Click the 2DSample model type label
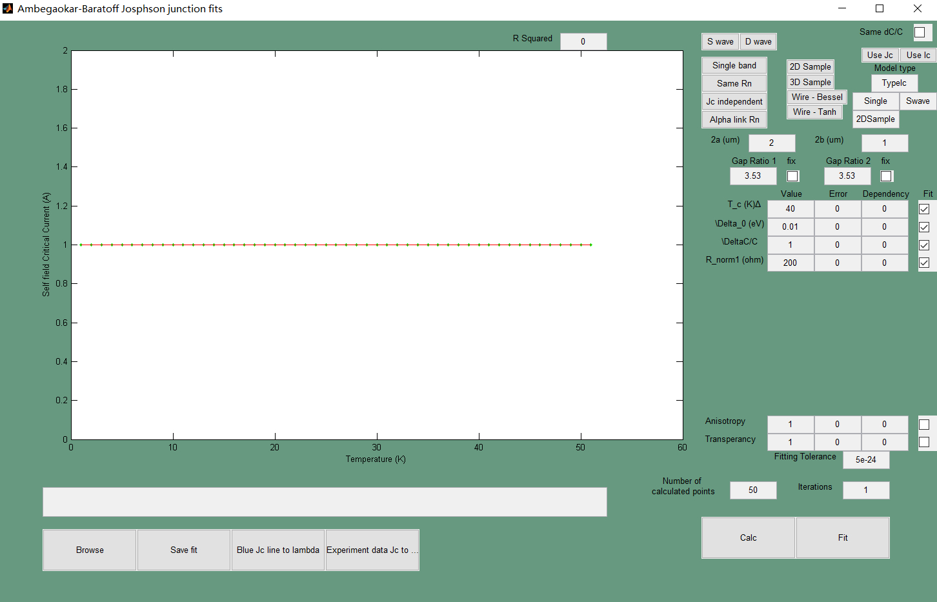The image size is (937, 602). [x=876, y=119]
